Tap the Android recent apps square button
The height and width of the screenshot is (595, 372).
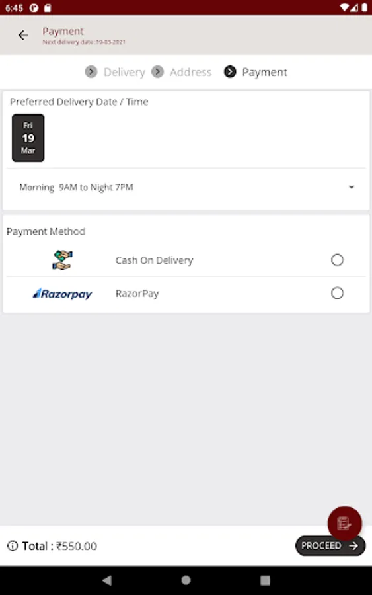pos(265,580)
